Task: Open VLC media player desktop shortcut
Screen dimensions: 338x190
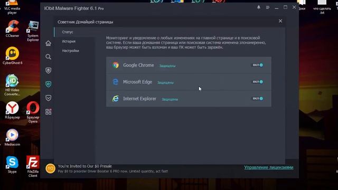Action: tap(12, 7)
